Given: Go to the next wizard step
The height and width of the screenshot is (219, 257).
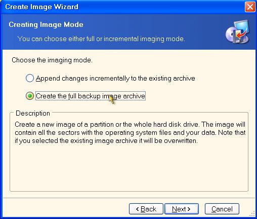Looking at the screenshot, I should 182,209.
